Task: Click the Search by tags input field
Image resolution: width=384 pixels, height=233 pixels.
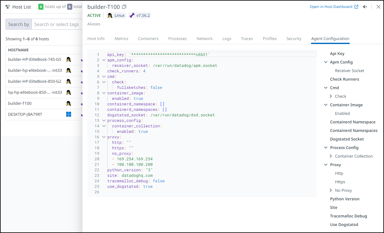Action: (x=57, y=24)
